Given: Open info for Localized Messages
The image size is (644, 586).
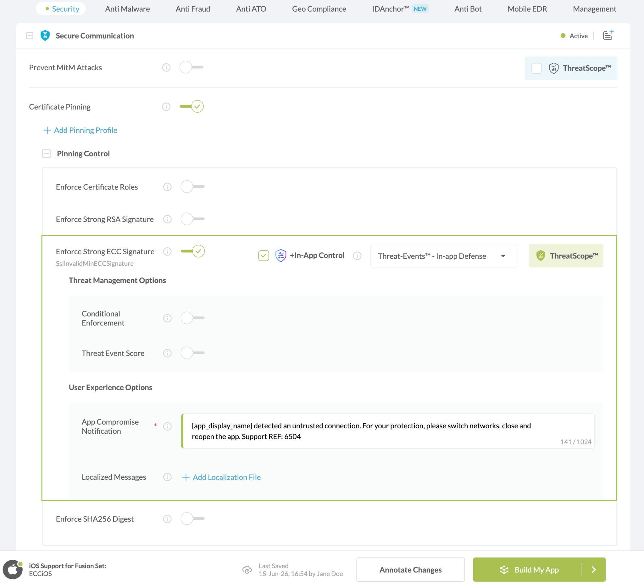Looking at the screenshot, I should [167, 477].
